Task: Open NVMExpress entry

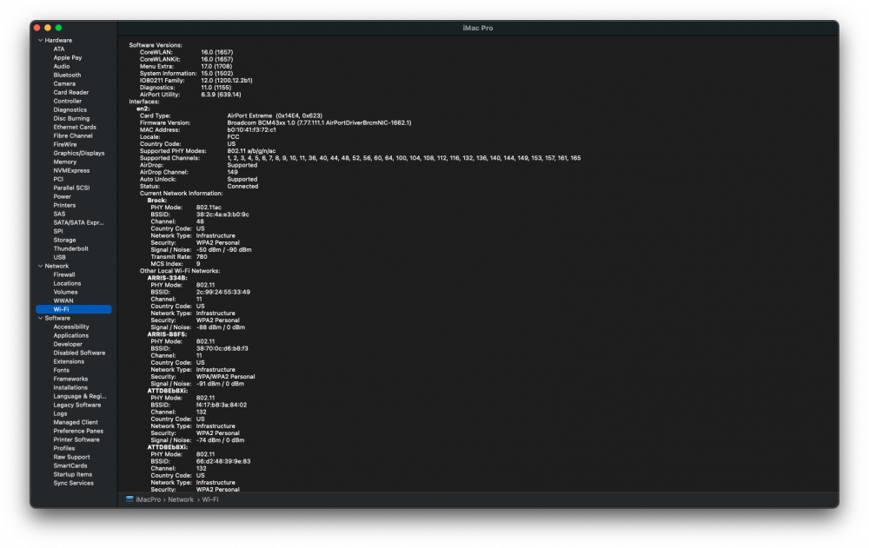Action: [x=71, y=171]
